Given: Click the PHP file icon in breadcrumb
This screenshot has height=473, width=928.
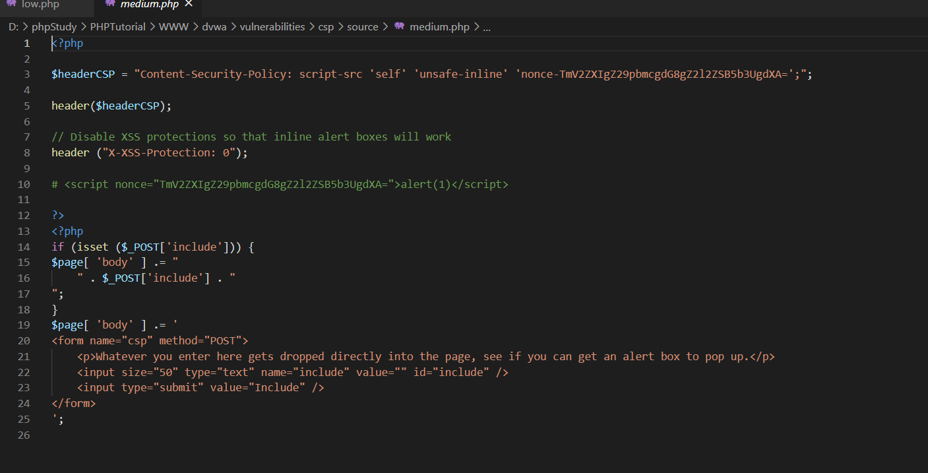Looking at the screenshot, I should coord(399,27).
